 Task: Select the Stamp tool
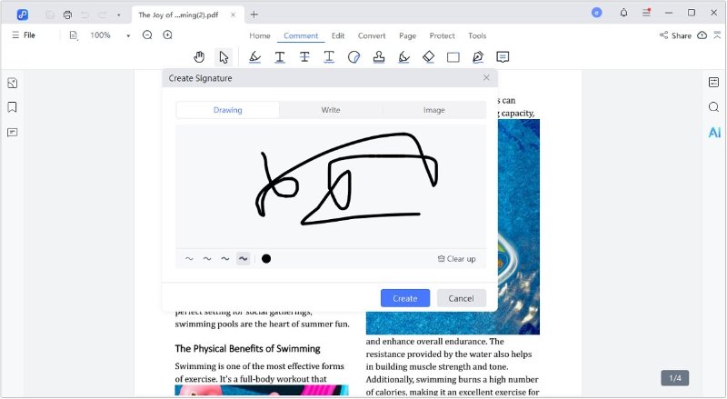pyautogui.click(x=379, y=57)
